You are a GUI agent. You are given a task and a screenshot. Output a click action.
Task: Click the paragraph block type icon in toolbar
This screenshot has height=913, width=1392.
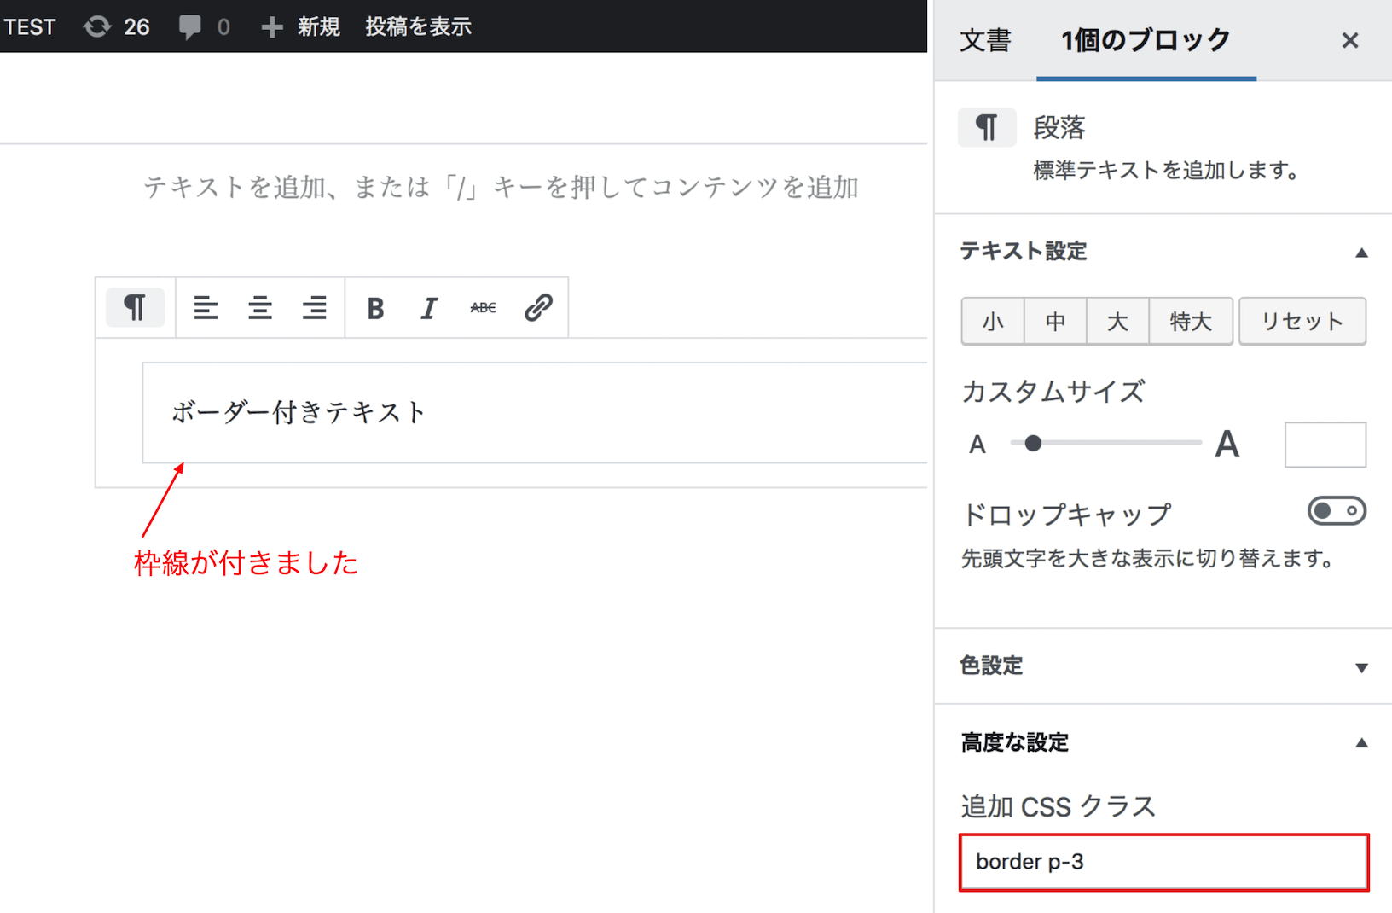click(135, 307)
